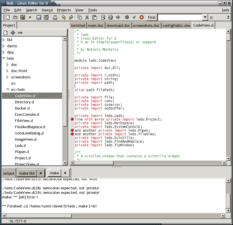Select GotoLineDialog.d in the project tree
The height and width of the screenshot is (225, 233).
pos(29,133)
